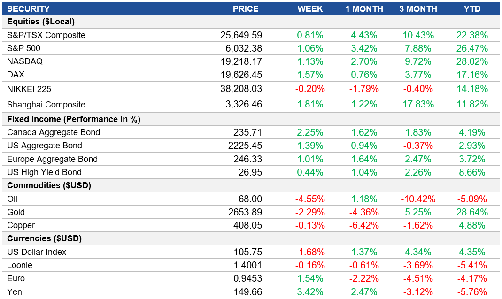Collapse the Commodities ($USD) section header
Screen dimensions: 502x299
click(x=46, y=185)
